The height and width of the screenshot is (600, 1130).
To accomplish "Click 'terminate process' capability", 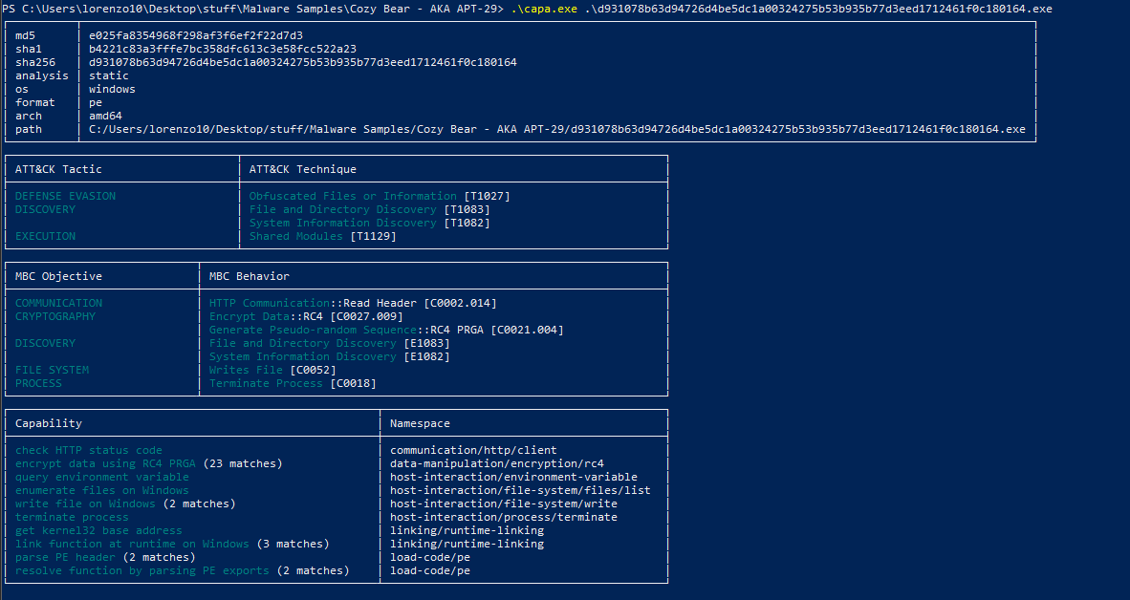I will pos(72,517).
